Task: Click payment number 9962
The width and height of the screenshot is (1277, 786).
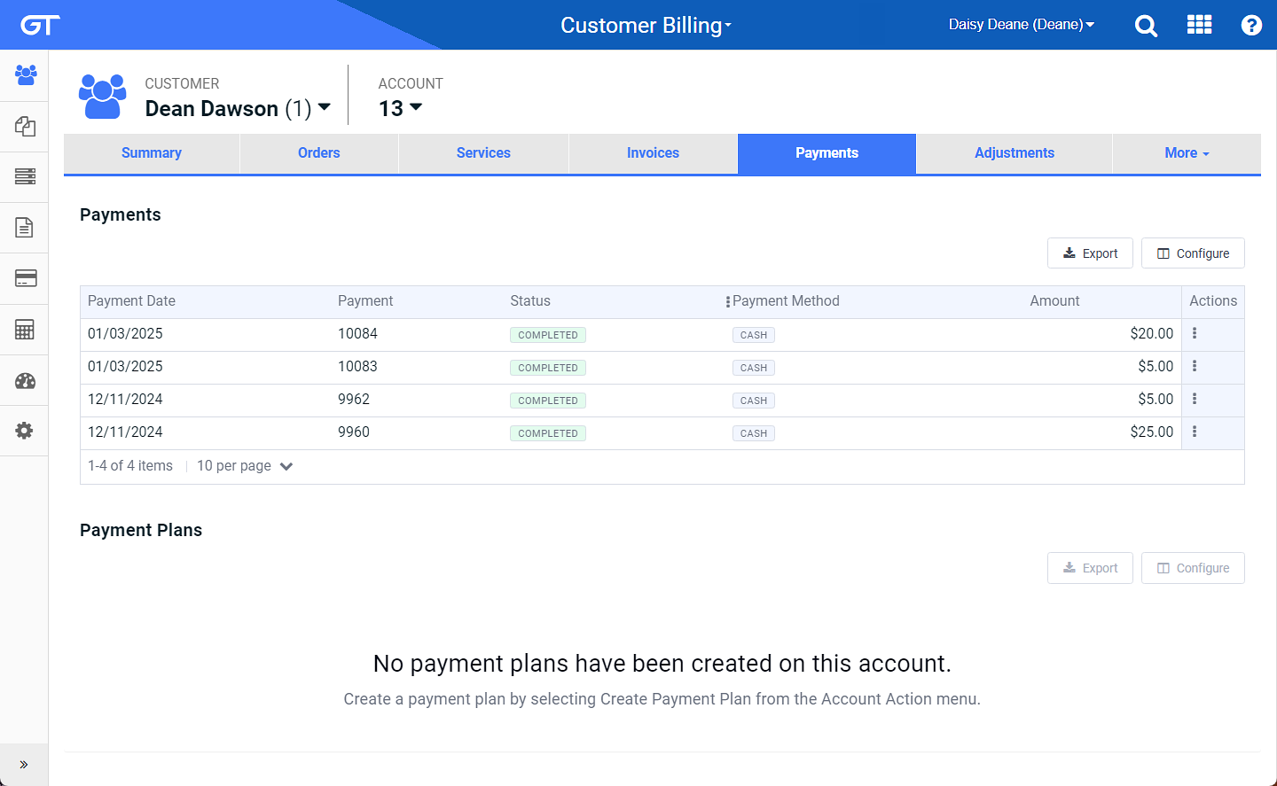Action: (x=354, y=400)
